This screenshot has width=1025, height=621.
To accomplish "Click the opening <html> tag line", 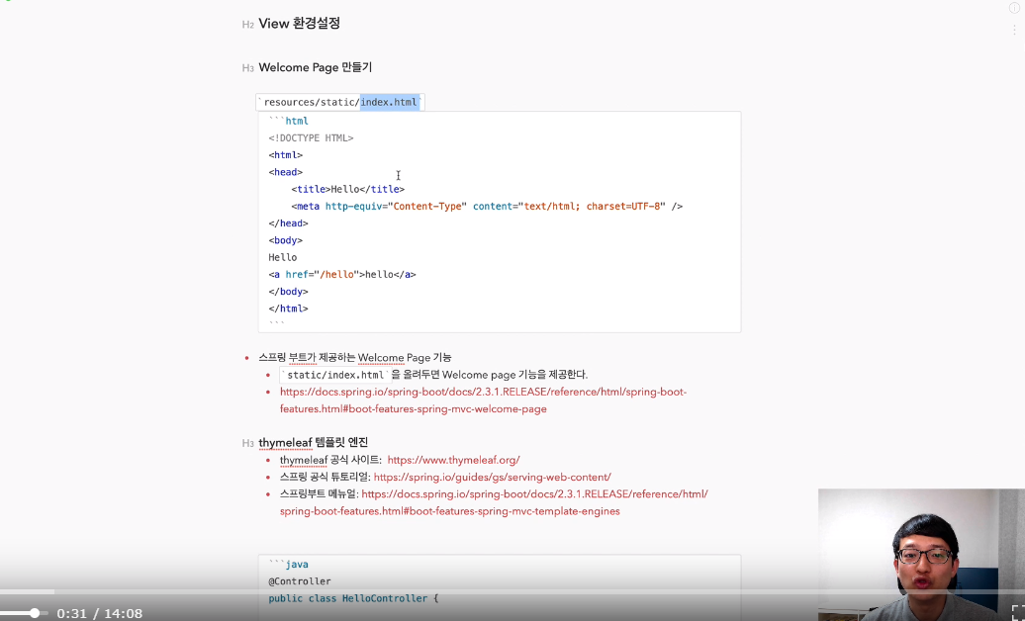I will tap(286, 155).
